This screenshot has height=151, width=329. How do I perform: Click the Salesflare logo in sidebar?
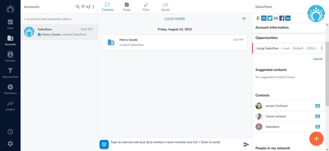10,8
